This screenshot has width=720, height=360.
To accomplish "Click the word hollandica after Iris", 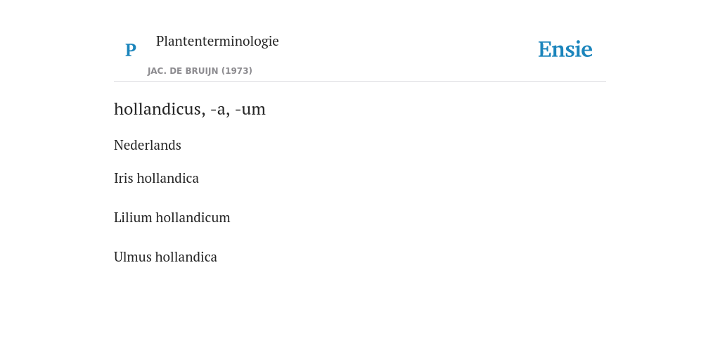I will (167, 178).
